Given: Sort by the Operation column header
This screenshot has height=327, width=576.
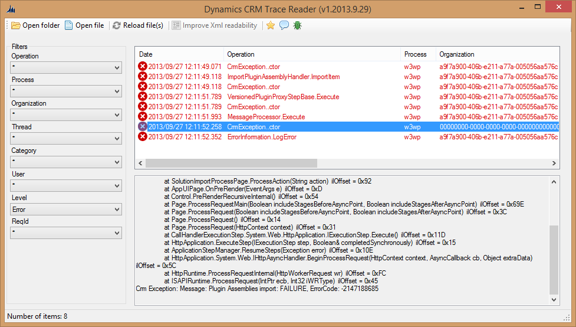Looking at the screenshot, I should 312,54.
